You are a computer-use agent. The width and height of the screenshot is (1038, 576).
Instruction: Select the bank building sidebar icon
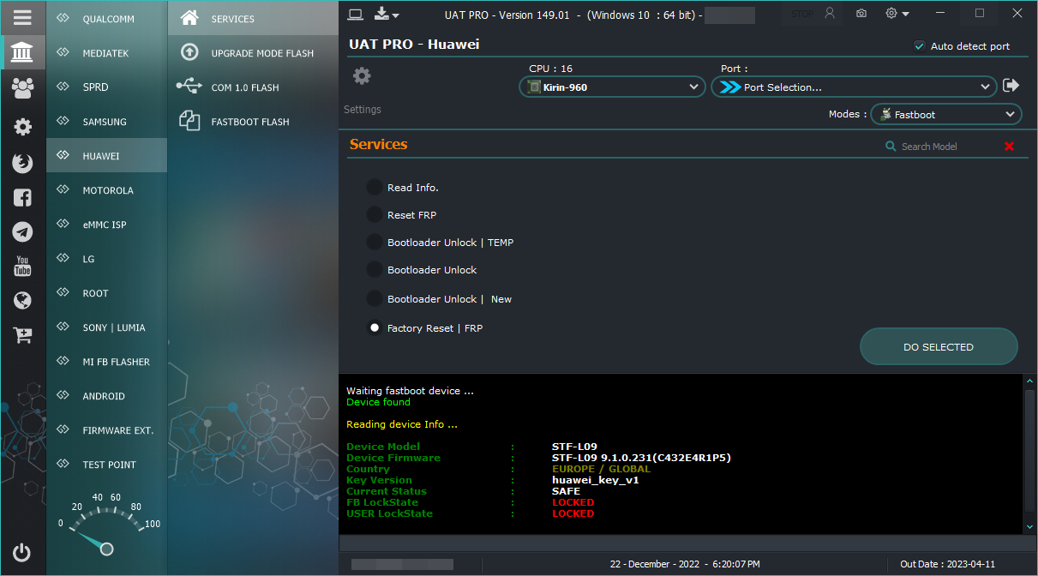22,53
